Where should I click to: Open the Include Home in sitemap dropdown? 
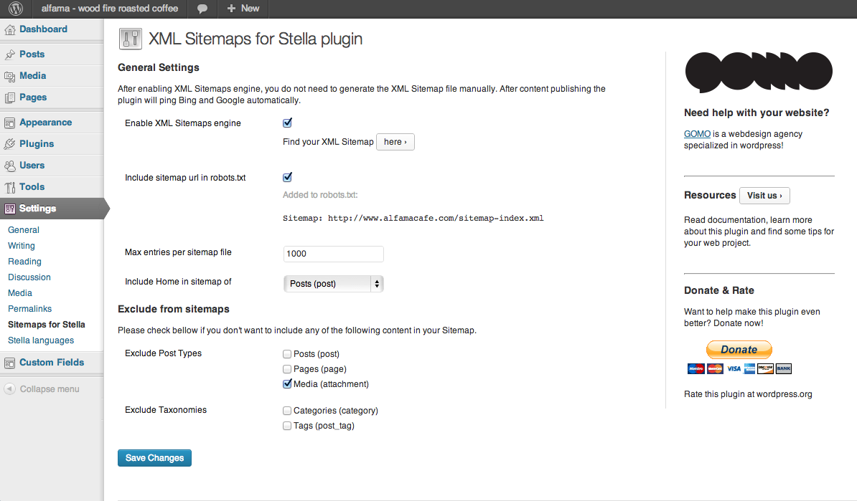(x=334, y=284)
